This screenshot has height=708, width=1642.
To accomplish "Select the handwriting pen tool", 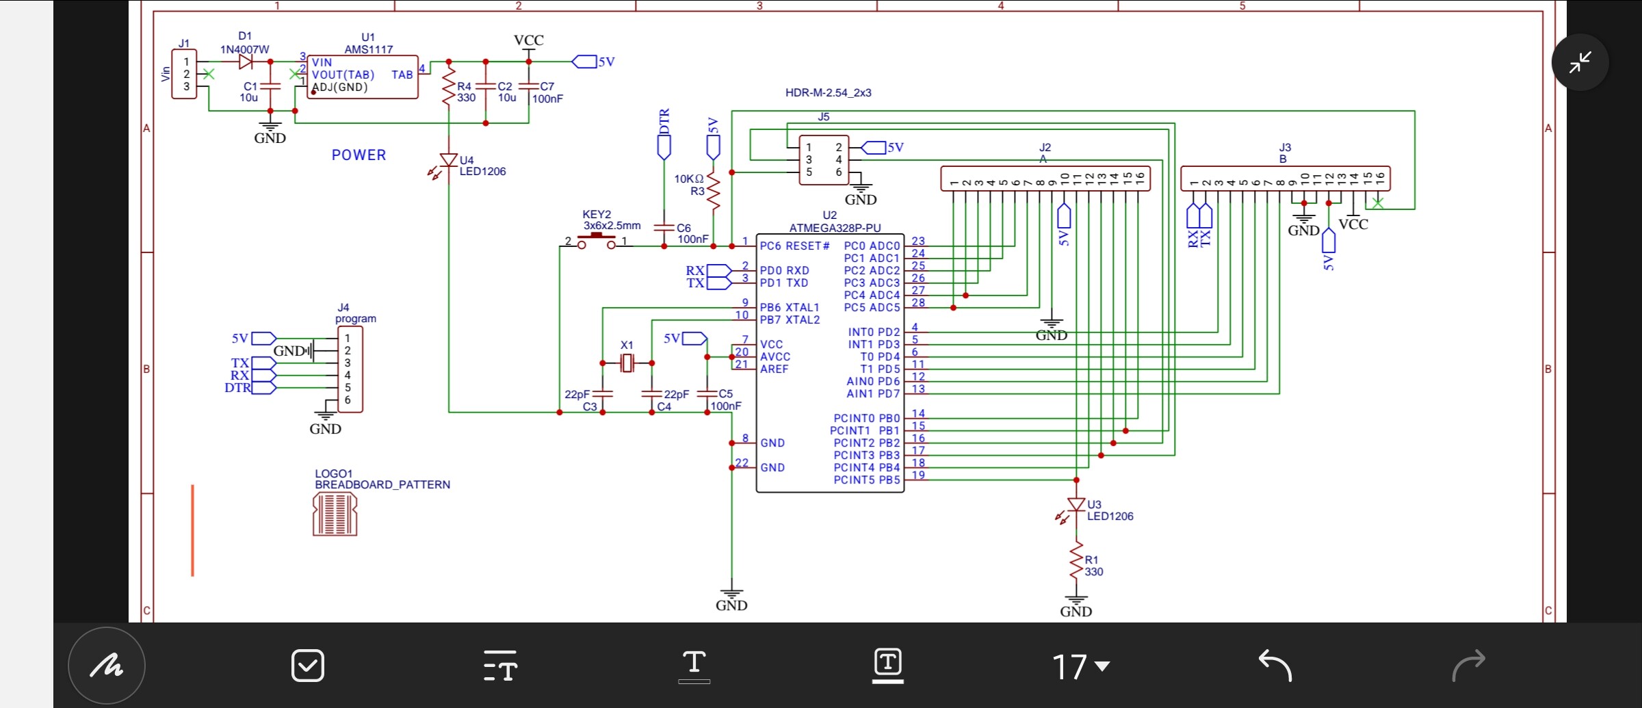I will [x=107, y=665].
